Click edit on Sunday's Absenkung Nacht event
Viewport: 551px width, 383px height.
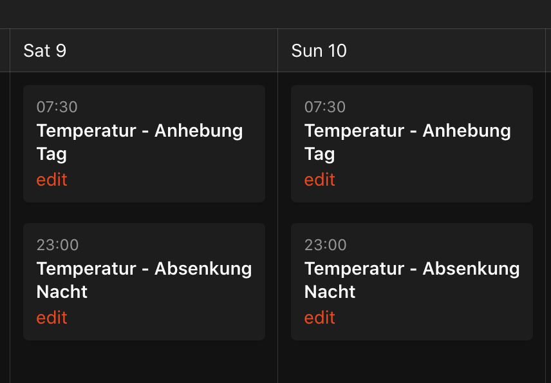coord(319,318)
